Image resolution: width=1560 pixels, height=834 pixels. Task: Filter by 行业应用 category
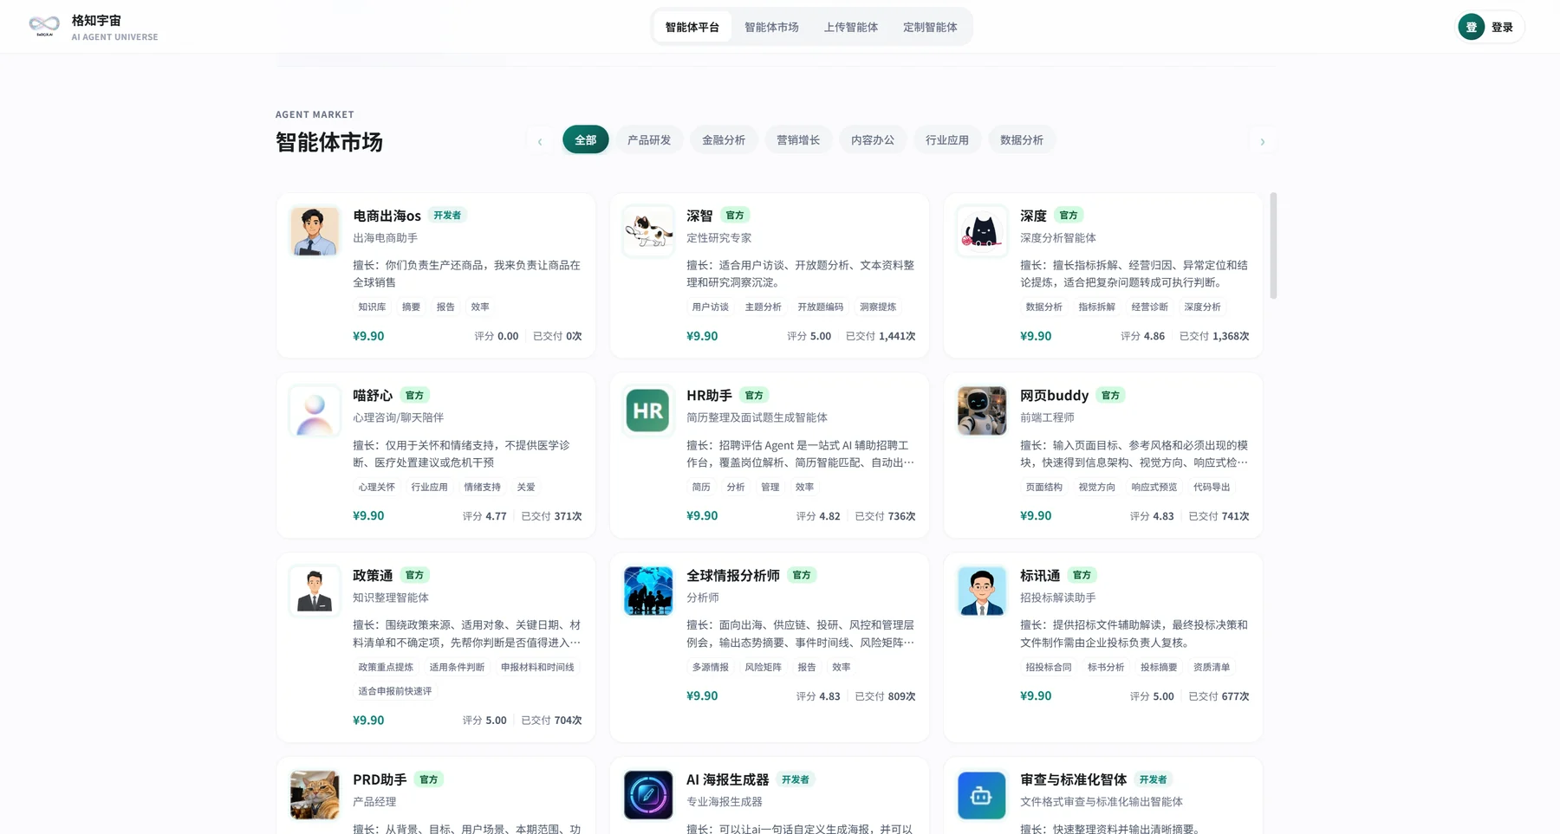(x=947, y=139)
